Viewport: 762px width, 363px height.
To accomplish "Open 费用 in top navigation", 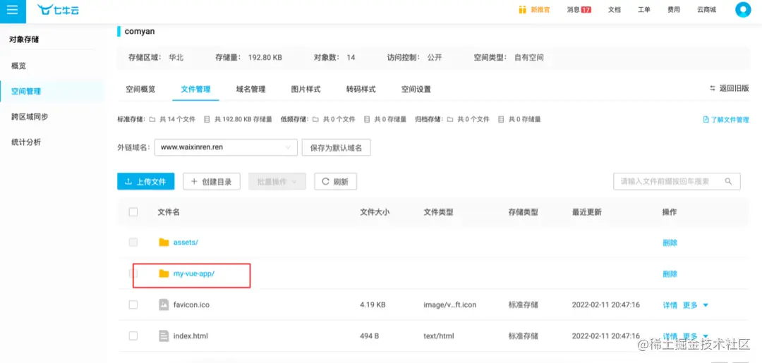I will [674, 10].
